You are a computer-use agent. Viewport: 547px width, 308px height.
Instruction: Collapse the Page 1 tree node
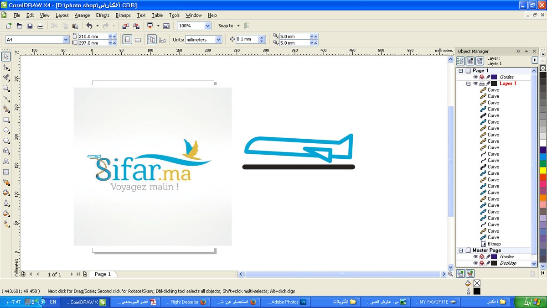pyautogui.click(x=461, y=71)
